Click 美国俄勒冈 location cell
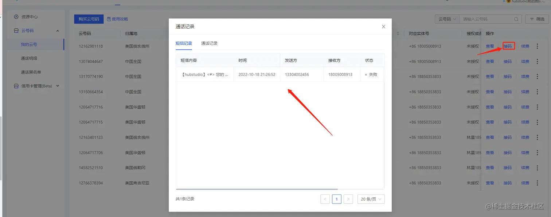551x217 pixels. (135, 168)
